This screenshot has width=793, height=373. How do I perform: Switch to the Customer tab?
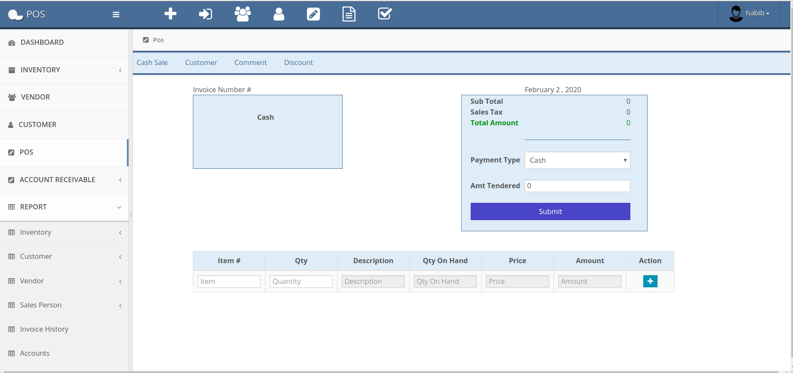point(201,63)
